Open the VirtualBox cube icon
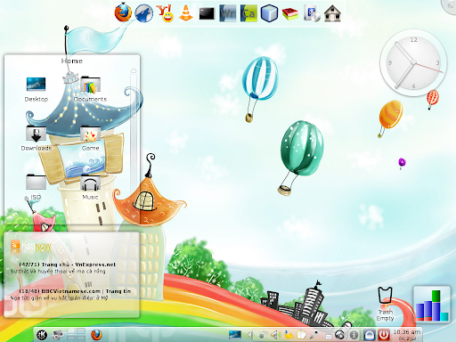 (269, 13)
